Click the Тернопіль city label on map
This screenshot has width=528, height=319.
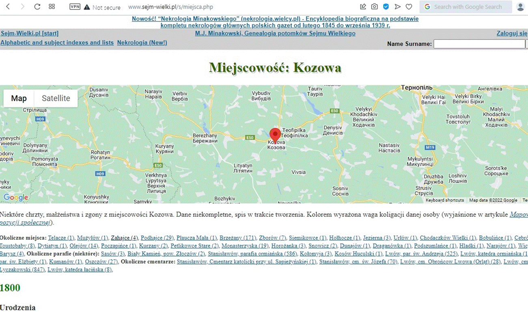click(x=418, y=87)
